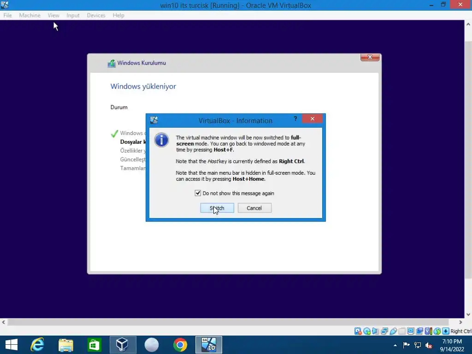Open the Input menu

point(73,15)
